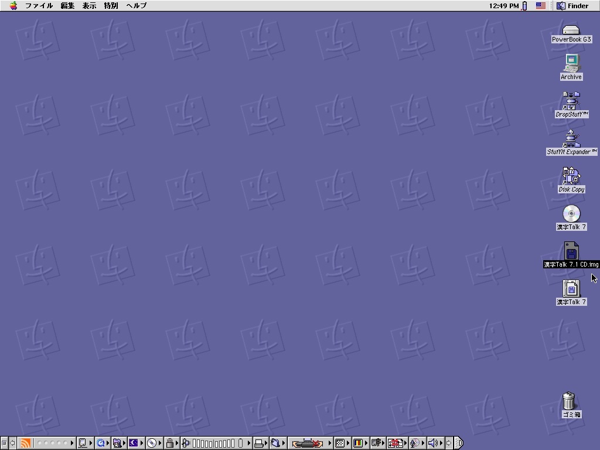Open the Apple menu

(x=13, y=5)
